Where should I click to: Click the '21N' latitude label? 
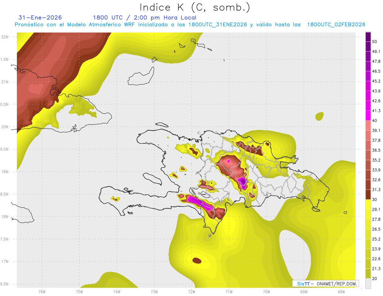[5, 82]
